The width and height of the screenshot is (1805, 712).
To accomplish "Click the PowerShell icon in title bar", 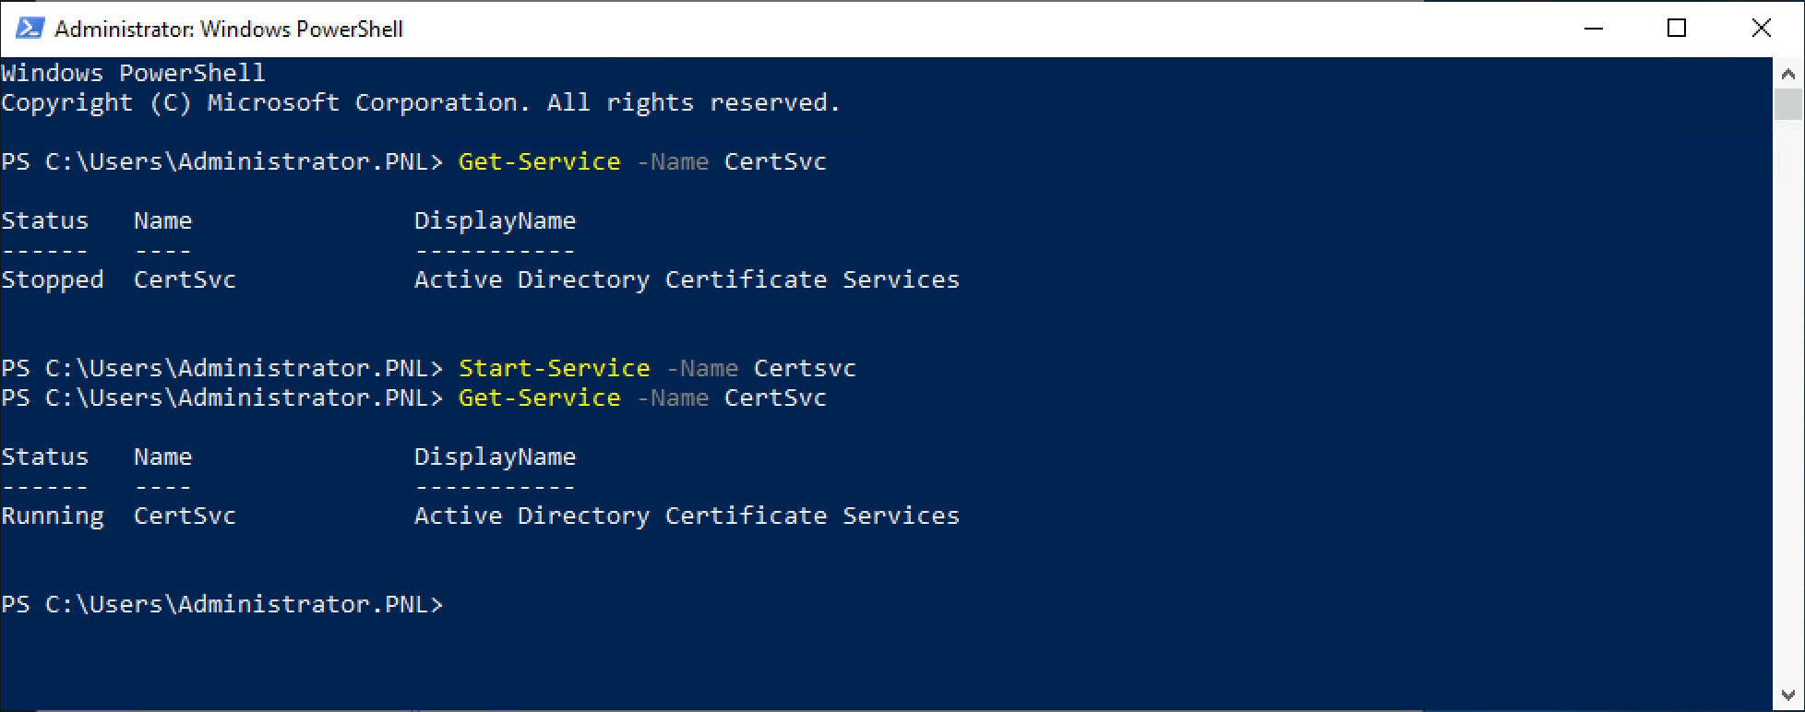I will tap(30, 29).
